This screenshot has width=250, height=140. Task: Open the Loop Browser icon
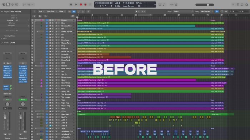242,5
